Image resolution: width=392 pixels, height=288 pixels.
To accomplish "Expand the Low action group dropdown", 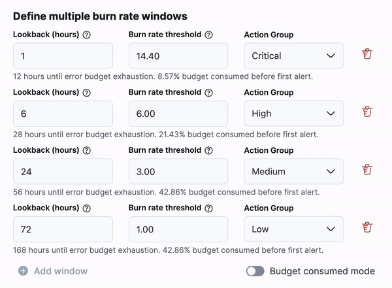I will click(x=293, y=229).
